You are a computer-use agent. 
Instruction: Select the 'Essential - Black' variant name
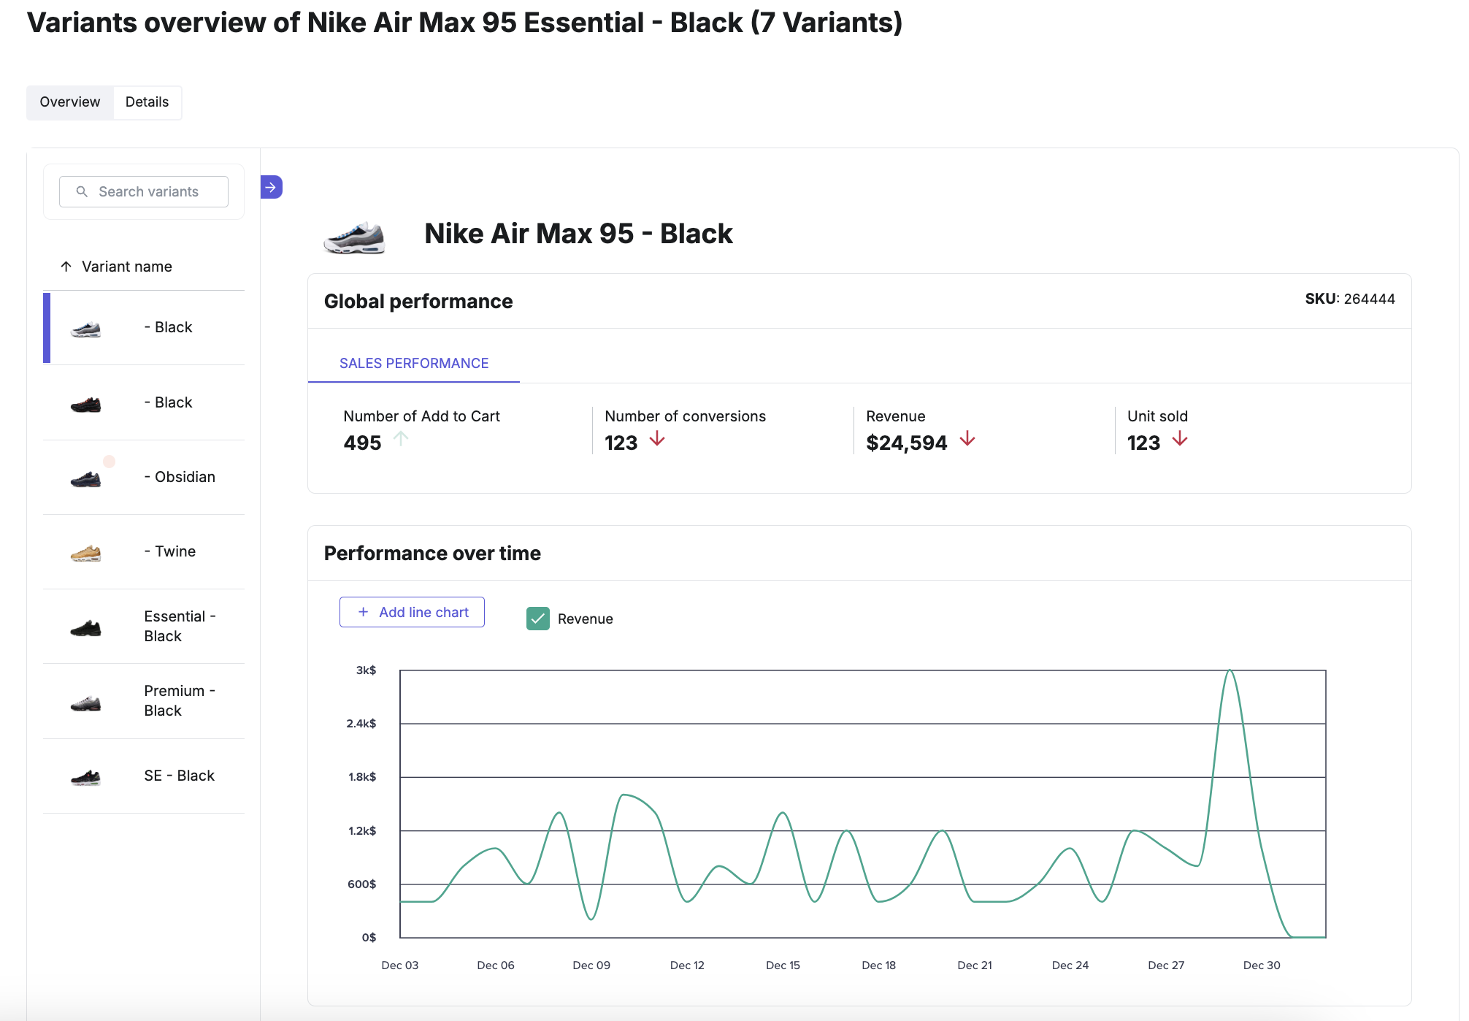pyautogui.click(x=180, y=626)
